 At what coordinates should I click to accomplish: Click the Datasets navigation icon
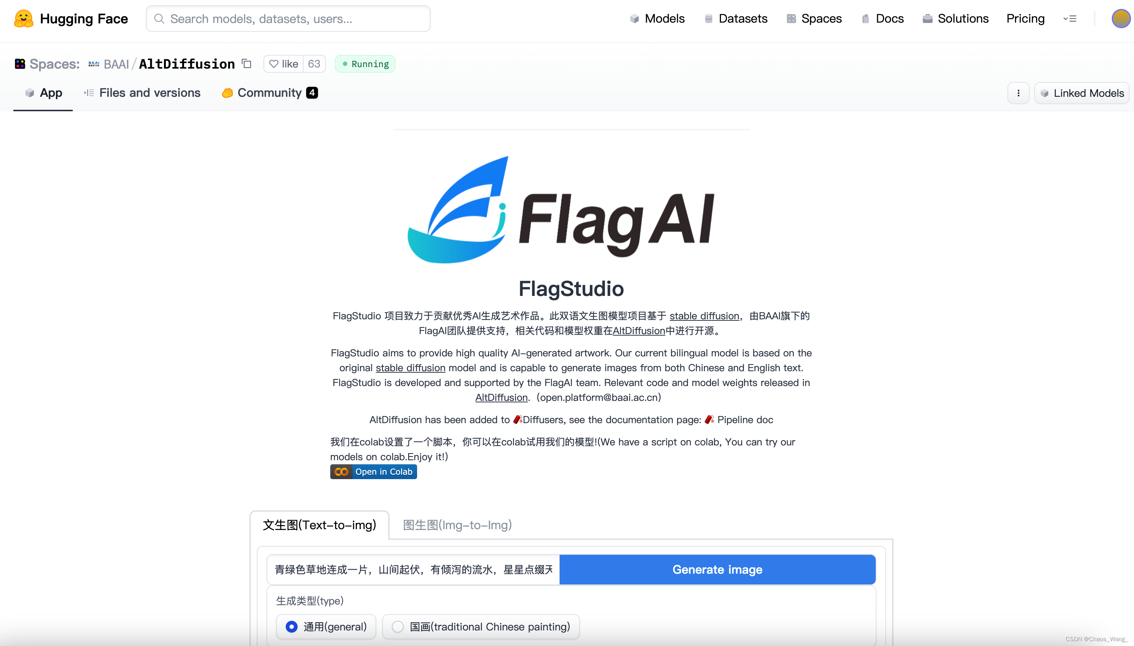point(707,19)
